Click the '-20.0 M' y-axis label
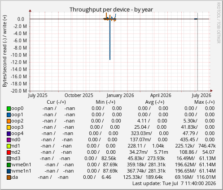 pos(19,91)
